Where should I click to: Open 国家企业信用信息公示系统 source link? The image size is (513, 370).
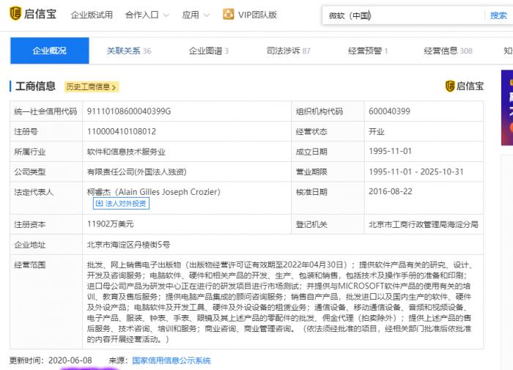point(170,360)
